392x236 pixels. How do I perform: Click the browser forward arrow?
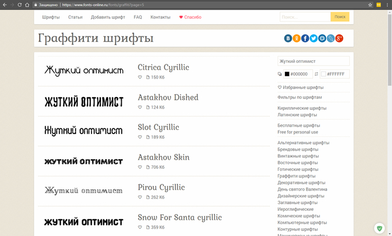pos(12,4)
